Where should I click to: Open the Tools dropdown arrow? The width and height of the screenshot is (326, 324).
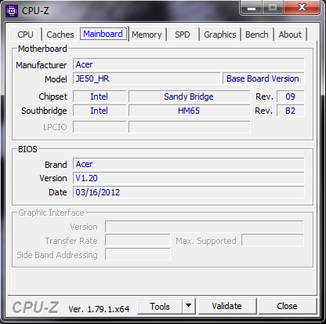coord(189,306)
